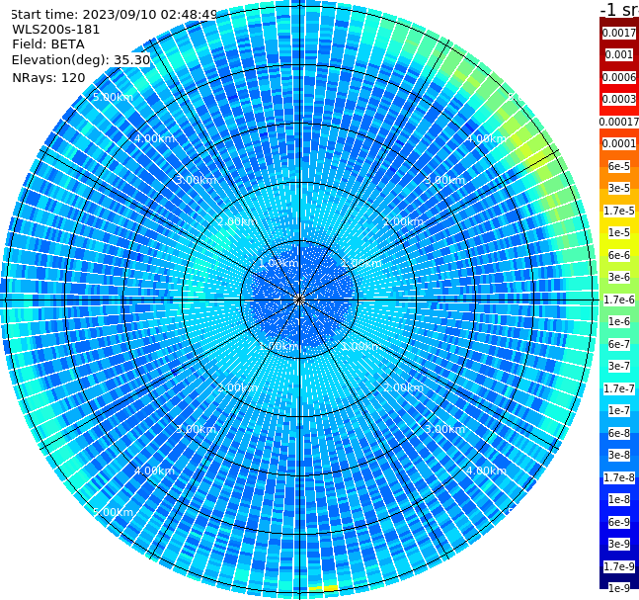The width and height of the screenshot is (639, 600).
Task: Select the Elevation(deg): 35.30 text
Action: point(81,60)
